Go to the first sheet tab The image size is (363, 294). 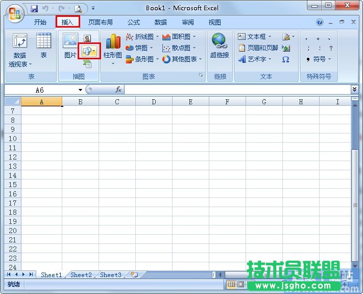[9, 275]
